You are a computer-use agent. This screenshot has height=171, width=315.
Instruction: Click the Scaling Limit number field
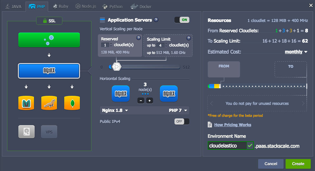click(160, 45)
